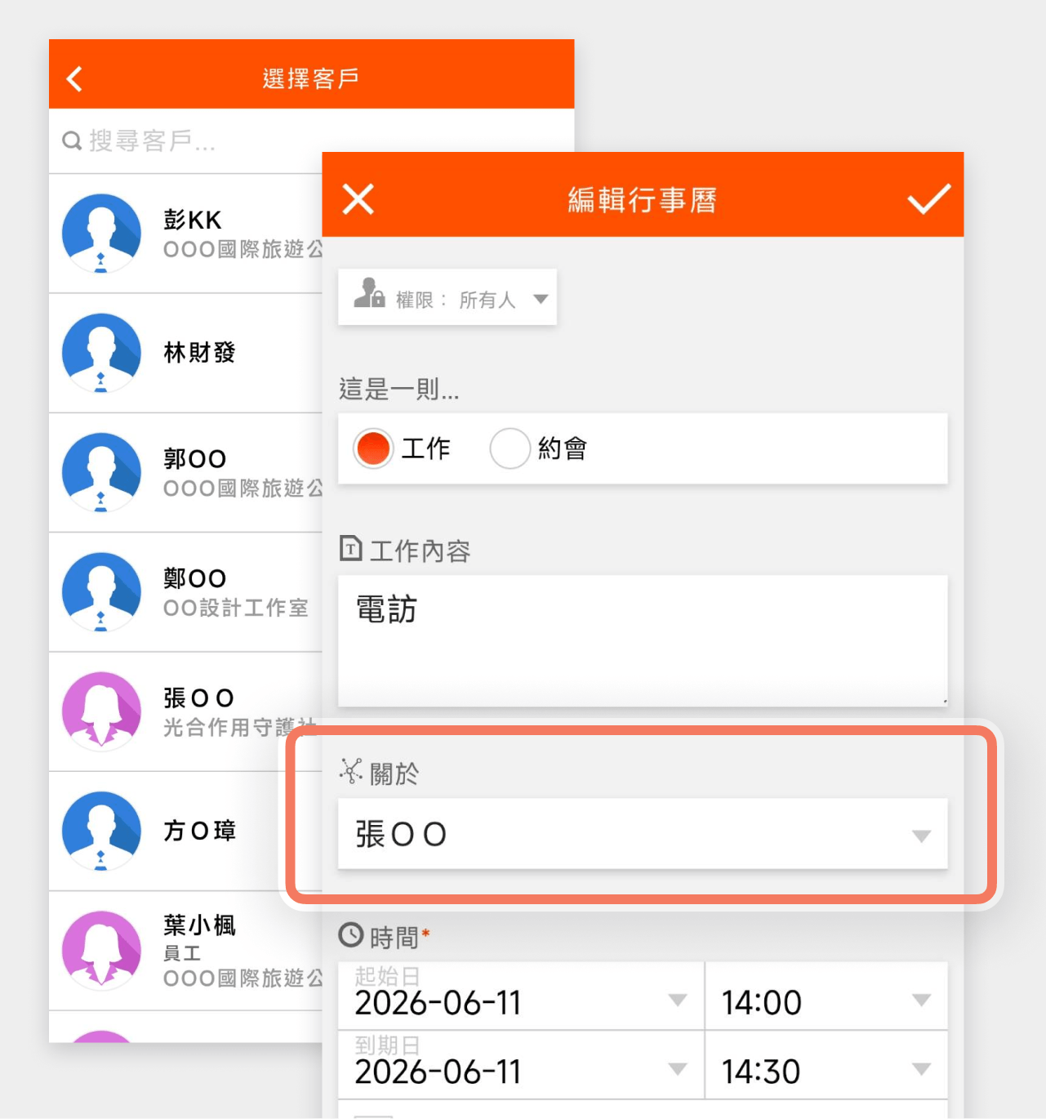Click OOO國際旅遊 company text under 彭KK
This screenshot has width=1046, height=1119.
pyautogui.click(x=243, y=249)
